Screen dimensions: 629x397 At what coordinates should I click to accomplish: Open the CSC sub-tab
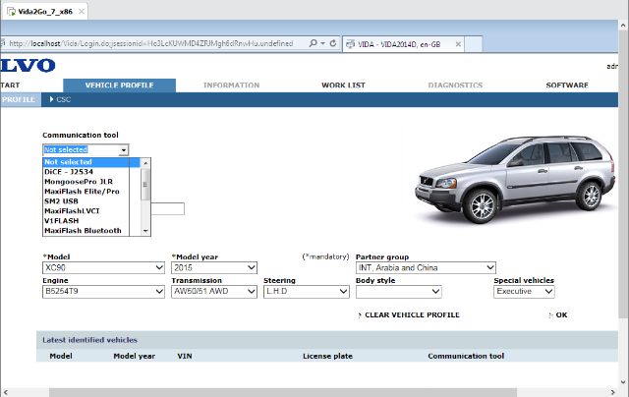tap(60, 99)
